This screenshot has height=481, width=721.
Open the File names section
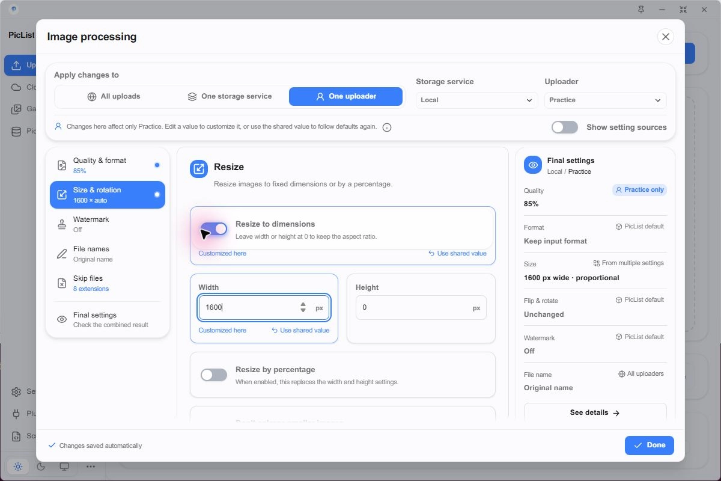click(108, 254)
